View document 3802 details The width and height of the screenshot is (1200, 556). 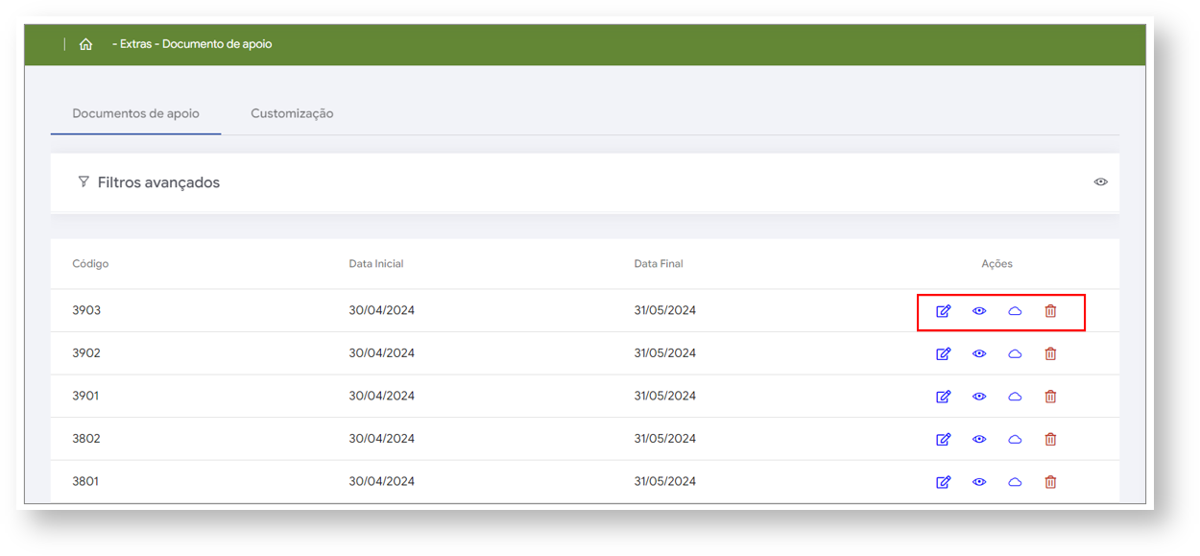click(979, 439)
